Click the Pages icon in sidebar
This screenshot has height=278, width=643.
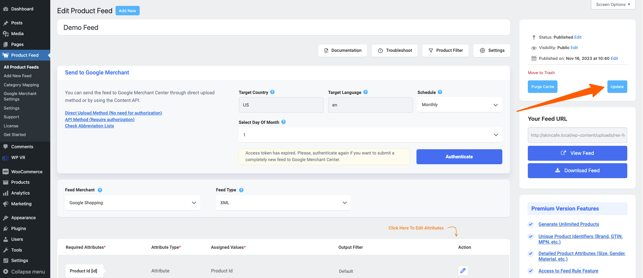[x=6, y=45]
